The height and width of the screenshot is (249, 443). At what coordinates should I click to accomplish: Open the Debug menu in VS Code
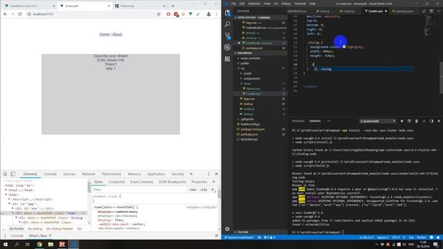(286, 3)
